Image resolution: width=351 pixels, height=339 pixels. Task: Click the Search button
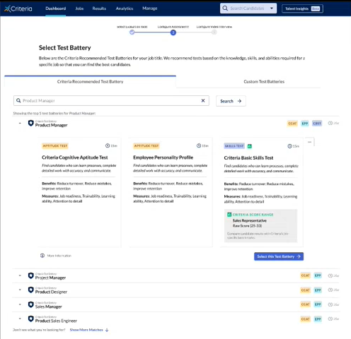(231, 101)
